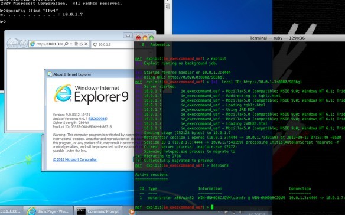Open the address bar dropdown arrow
This screenshot has width=345, height=215.
pos(71,44)
